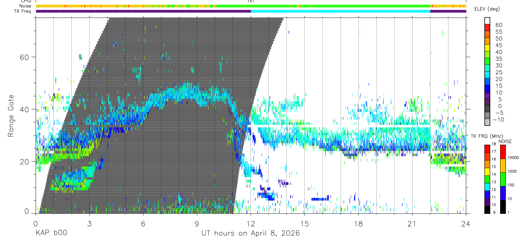
Task: Click the white top swatch of ELEV colorbar
Action: (487, 21)
